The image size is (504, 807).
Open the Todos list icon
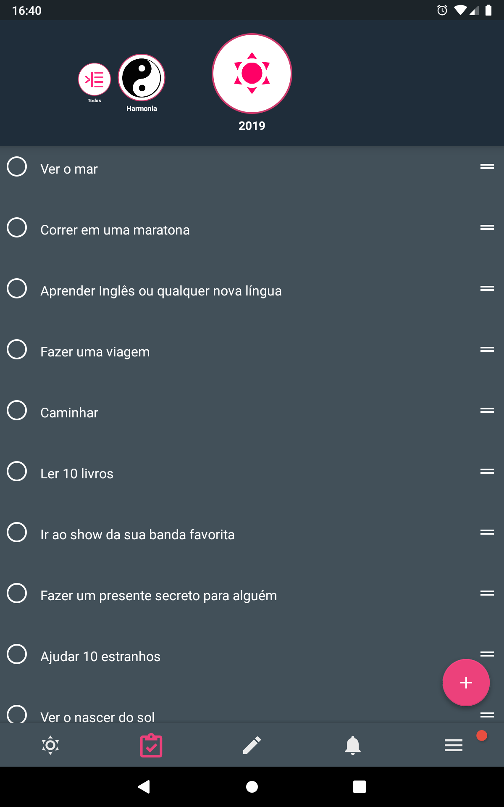coord(94,79)
